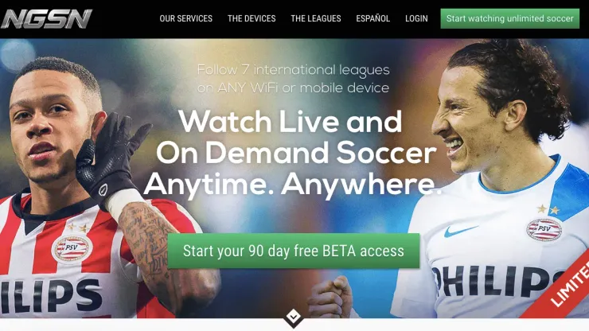Click the Philips sponsor text on the striped jersey
The height and width of the screenshot is (331, 589).
51,295
